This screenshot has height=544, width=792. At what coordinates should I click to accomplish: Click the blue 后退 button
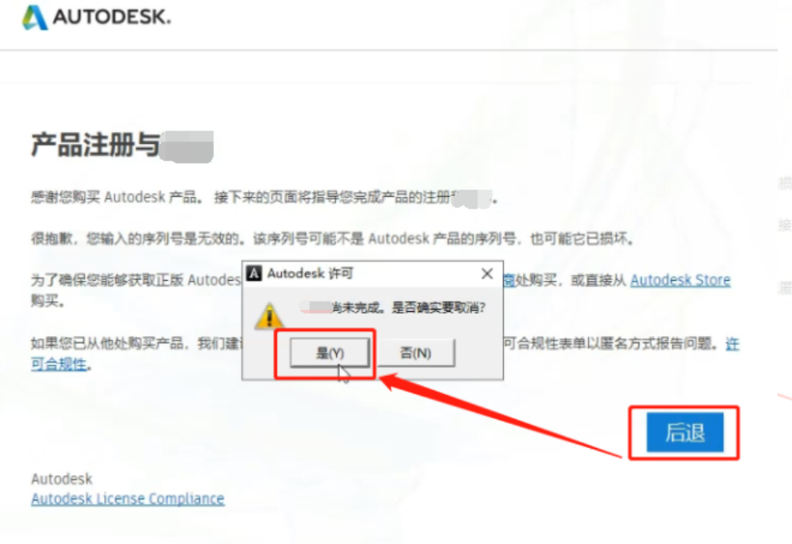[685, 432]
